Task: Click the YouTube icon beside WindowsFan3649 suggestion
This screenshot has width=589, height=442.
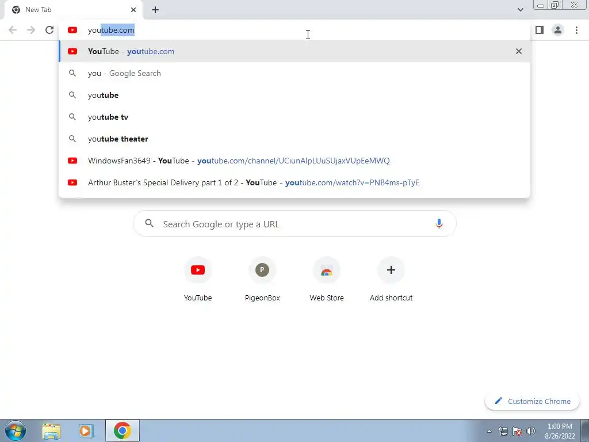Action: point(72,161)
